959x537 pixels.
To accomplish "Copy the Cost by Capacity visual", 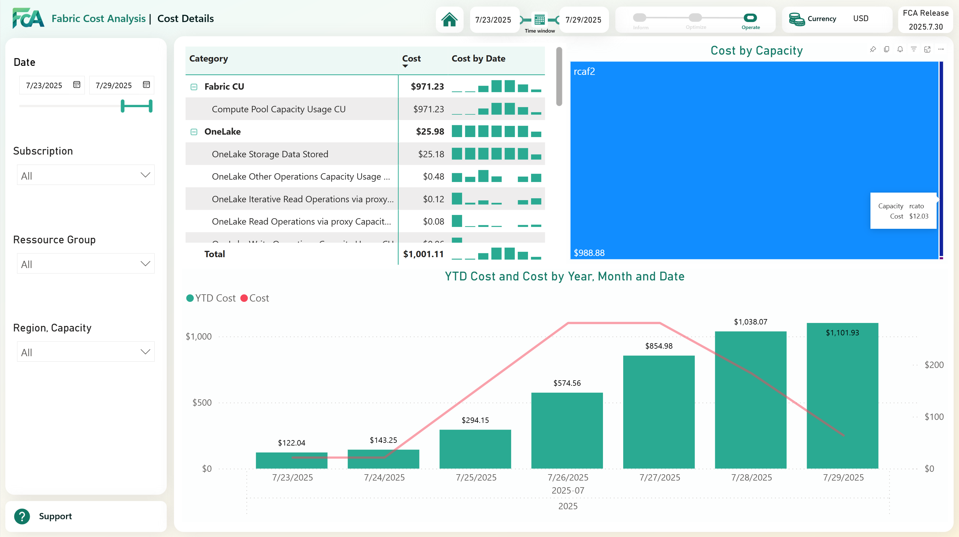I will pyautogui.click(x=887, y=49).
